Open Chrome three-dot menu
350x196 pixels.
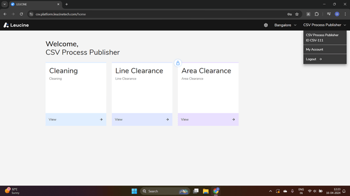point(345,14)
